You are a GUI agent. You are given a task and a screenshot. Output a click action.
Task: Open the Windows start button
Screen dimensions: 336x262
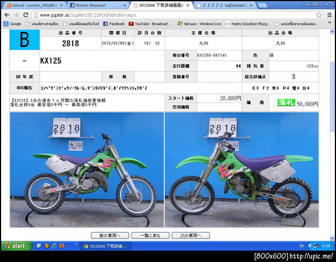pos(16,246)
